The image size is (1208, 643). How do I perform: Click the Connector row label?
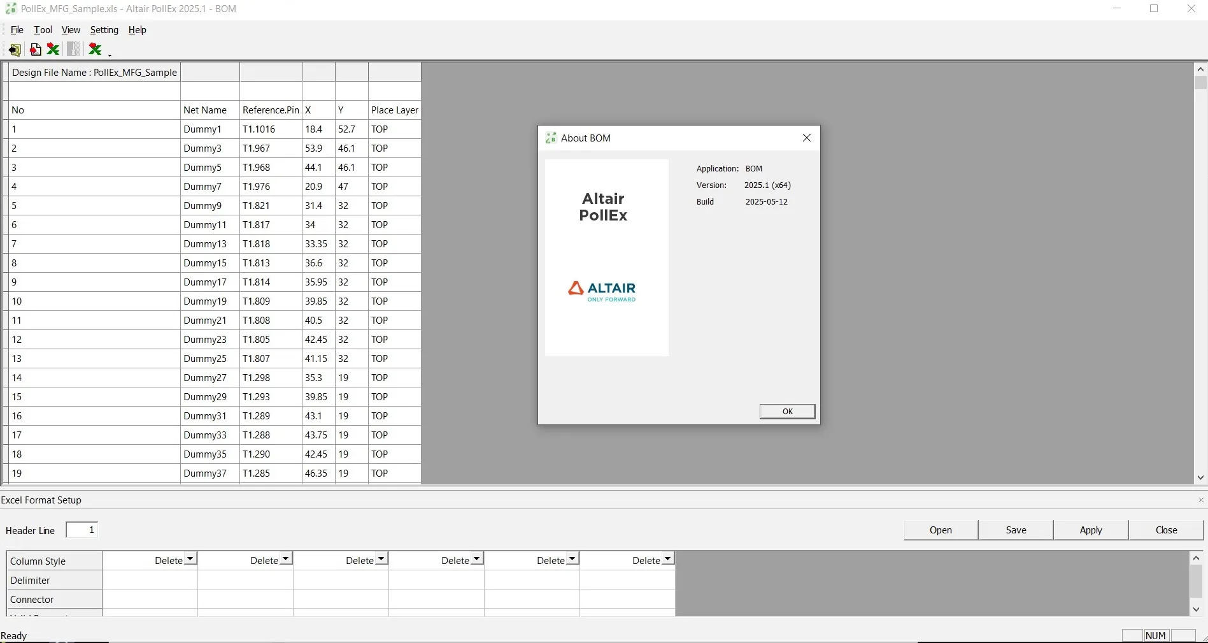point(54,599)
